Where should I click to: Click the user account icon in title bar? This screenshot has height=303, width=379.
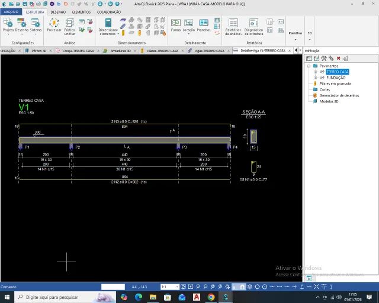tap(100, 4)
